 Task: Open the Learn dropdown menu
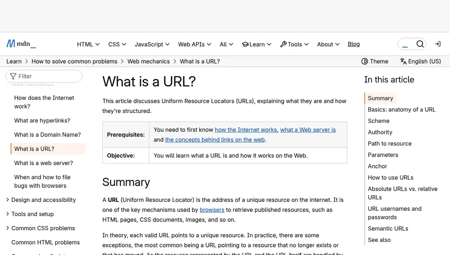coord(257,44)
